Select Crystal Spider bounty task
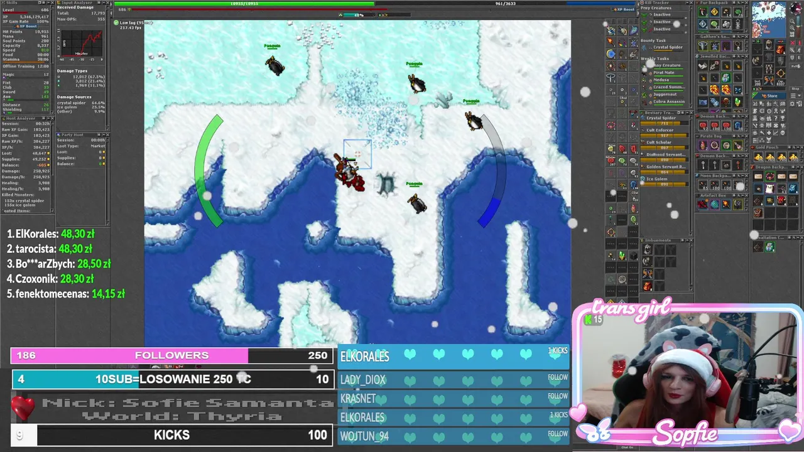The width and height of the screenshot is (804, 452). (x=668, y=47)
